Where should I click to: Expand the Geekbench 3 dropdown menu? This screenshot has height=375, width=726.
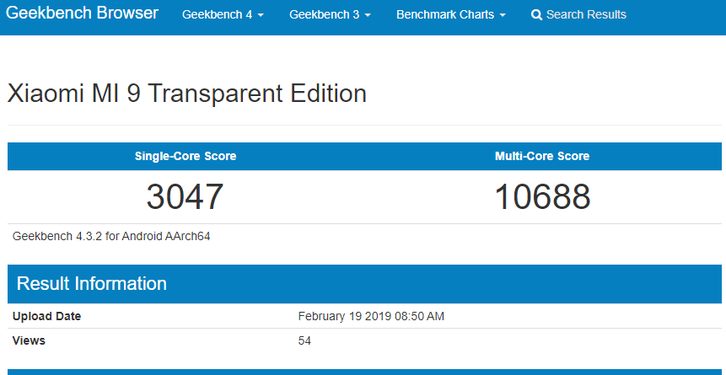coord(331,15)
